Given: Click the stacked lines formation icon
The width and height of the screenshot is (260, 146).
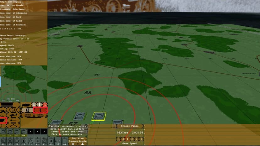Looking at the screenshot, I should click(x=7, y=105).
